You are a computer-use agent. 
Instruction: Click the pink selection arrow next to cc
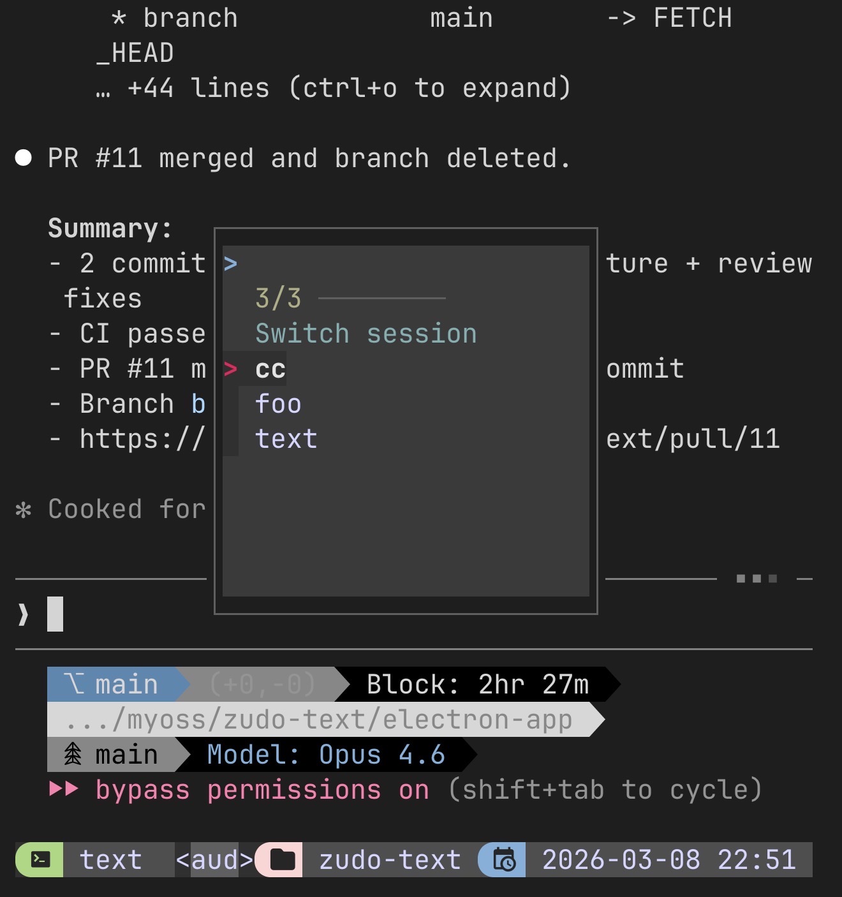tap(231, 369)
